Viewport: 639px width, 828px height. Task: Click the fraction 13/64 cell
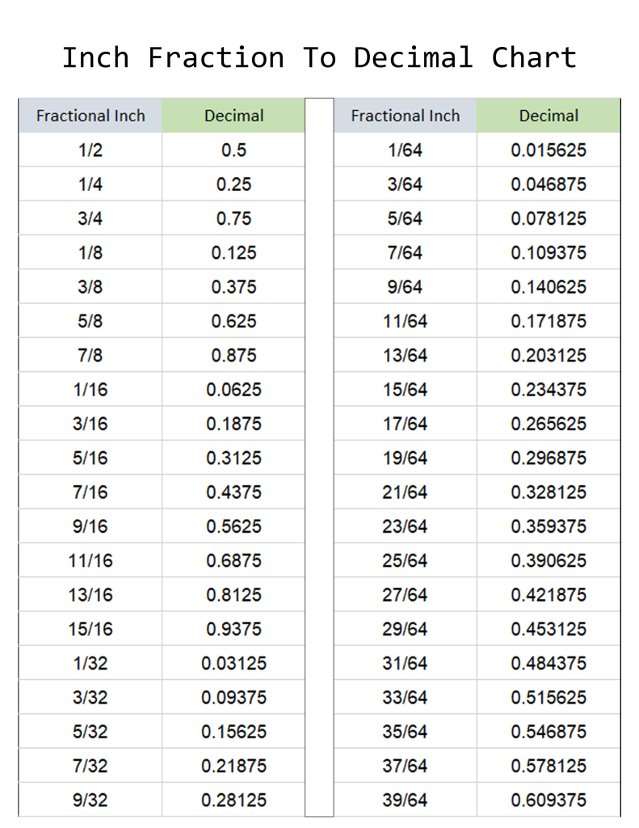coord(406,355)
